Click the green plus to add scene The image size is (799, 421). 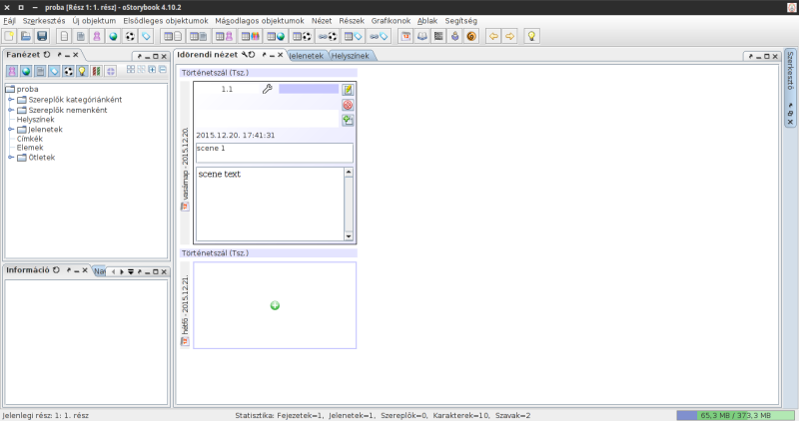tap(275, 305)
